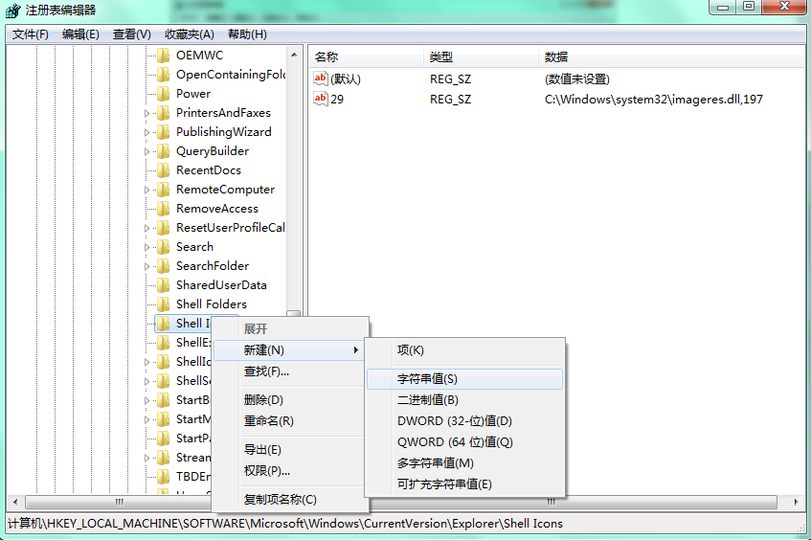
Task: Select the PublishingWizard tree entry
Action: pos(223,132)
